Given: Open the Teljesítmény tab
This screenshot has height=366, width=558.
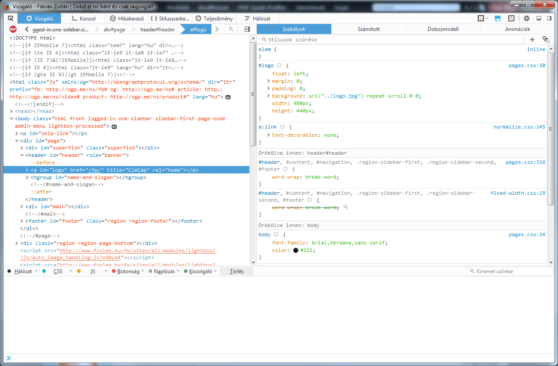Looking at the screenshot, I should (214, 18).
